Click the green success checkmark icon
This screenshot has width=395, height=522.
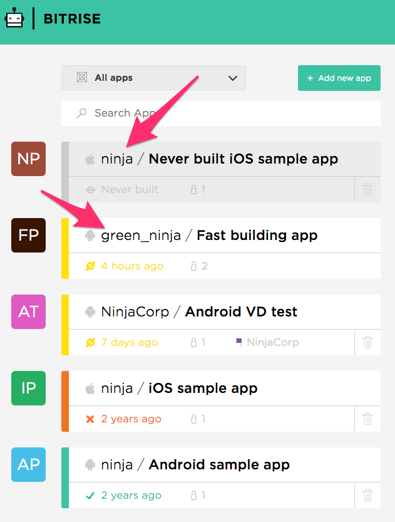pos(90,496)
